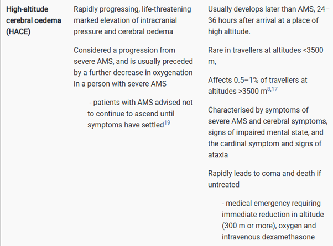This screenshot has width=333, height=246.
Task: Click the 'Rare in travellers at altitudes' paragraph
Action: [x=266, y=56]
